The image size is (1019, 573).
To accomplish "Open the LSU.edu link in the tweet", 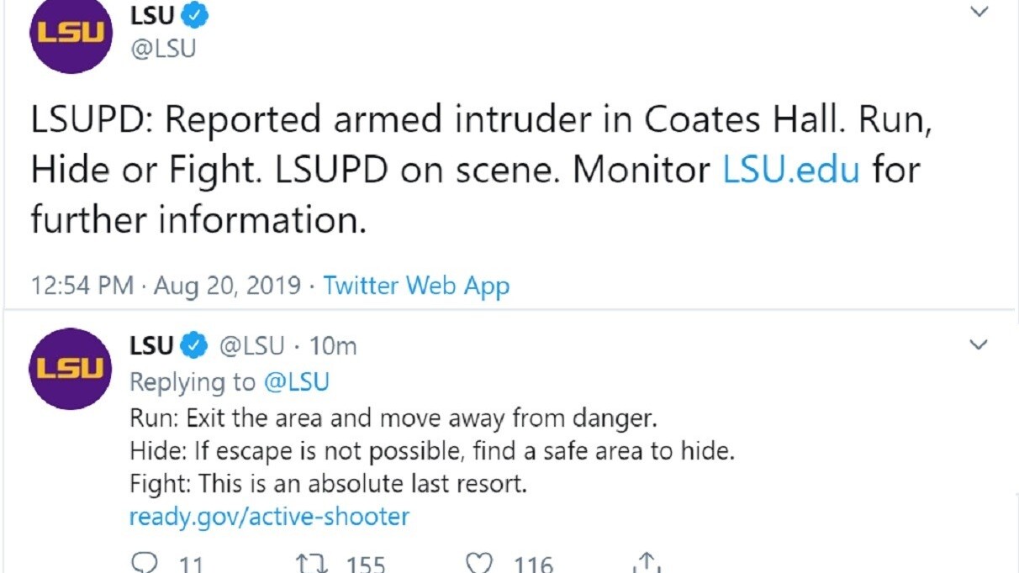I will pyautogui.click(x=791, y=170).
